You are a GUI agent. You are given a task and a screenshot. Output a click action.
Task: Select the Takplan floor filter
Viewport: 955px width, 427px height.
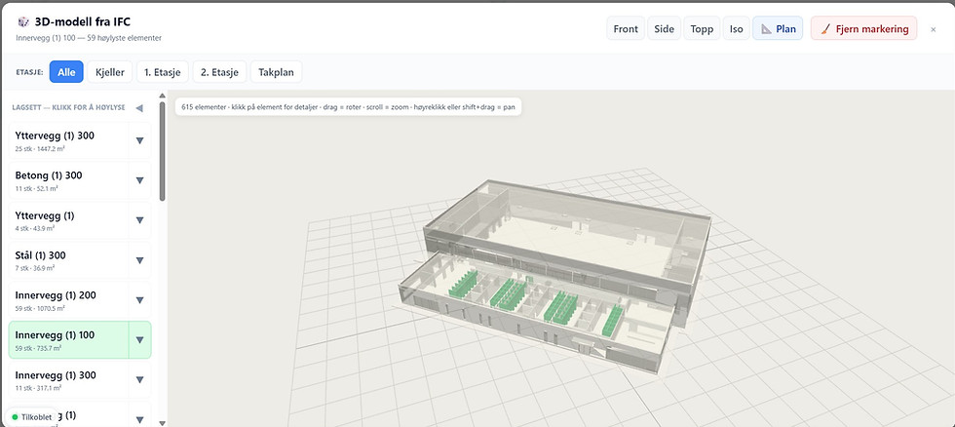[x=276, y=72]
